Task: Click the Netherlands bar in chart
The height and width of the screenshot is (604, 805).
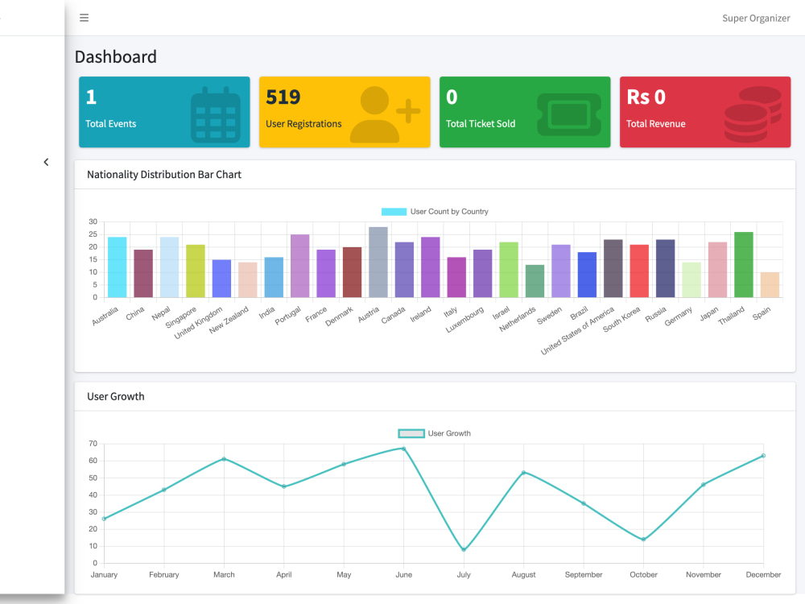Action: point(535,281)
